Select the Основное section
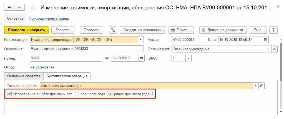 pyautogui.click(x=15, y=18)
